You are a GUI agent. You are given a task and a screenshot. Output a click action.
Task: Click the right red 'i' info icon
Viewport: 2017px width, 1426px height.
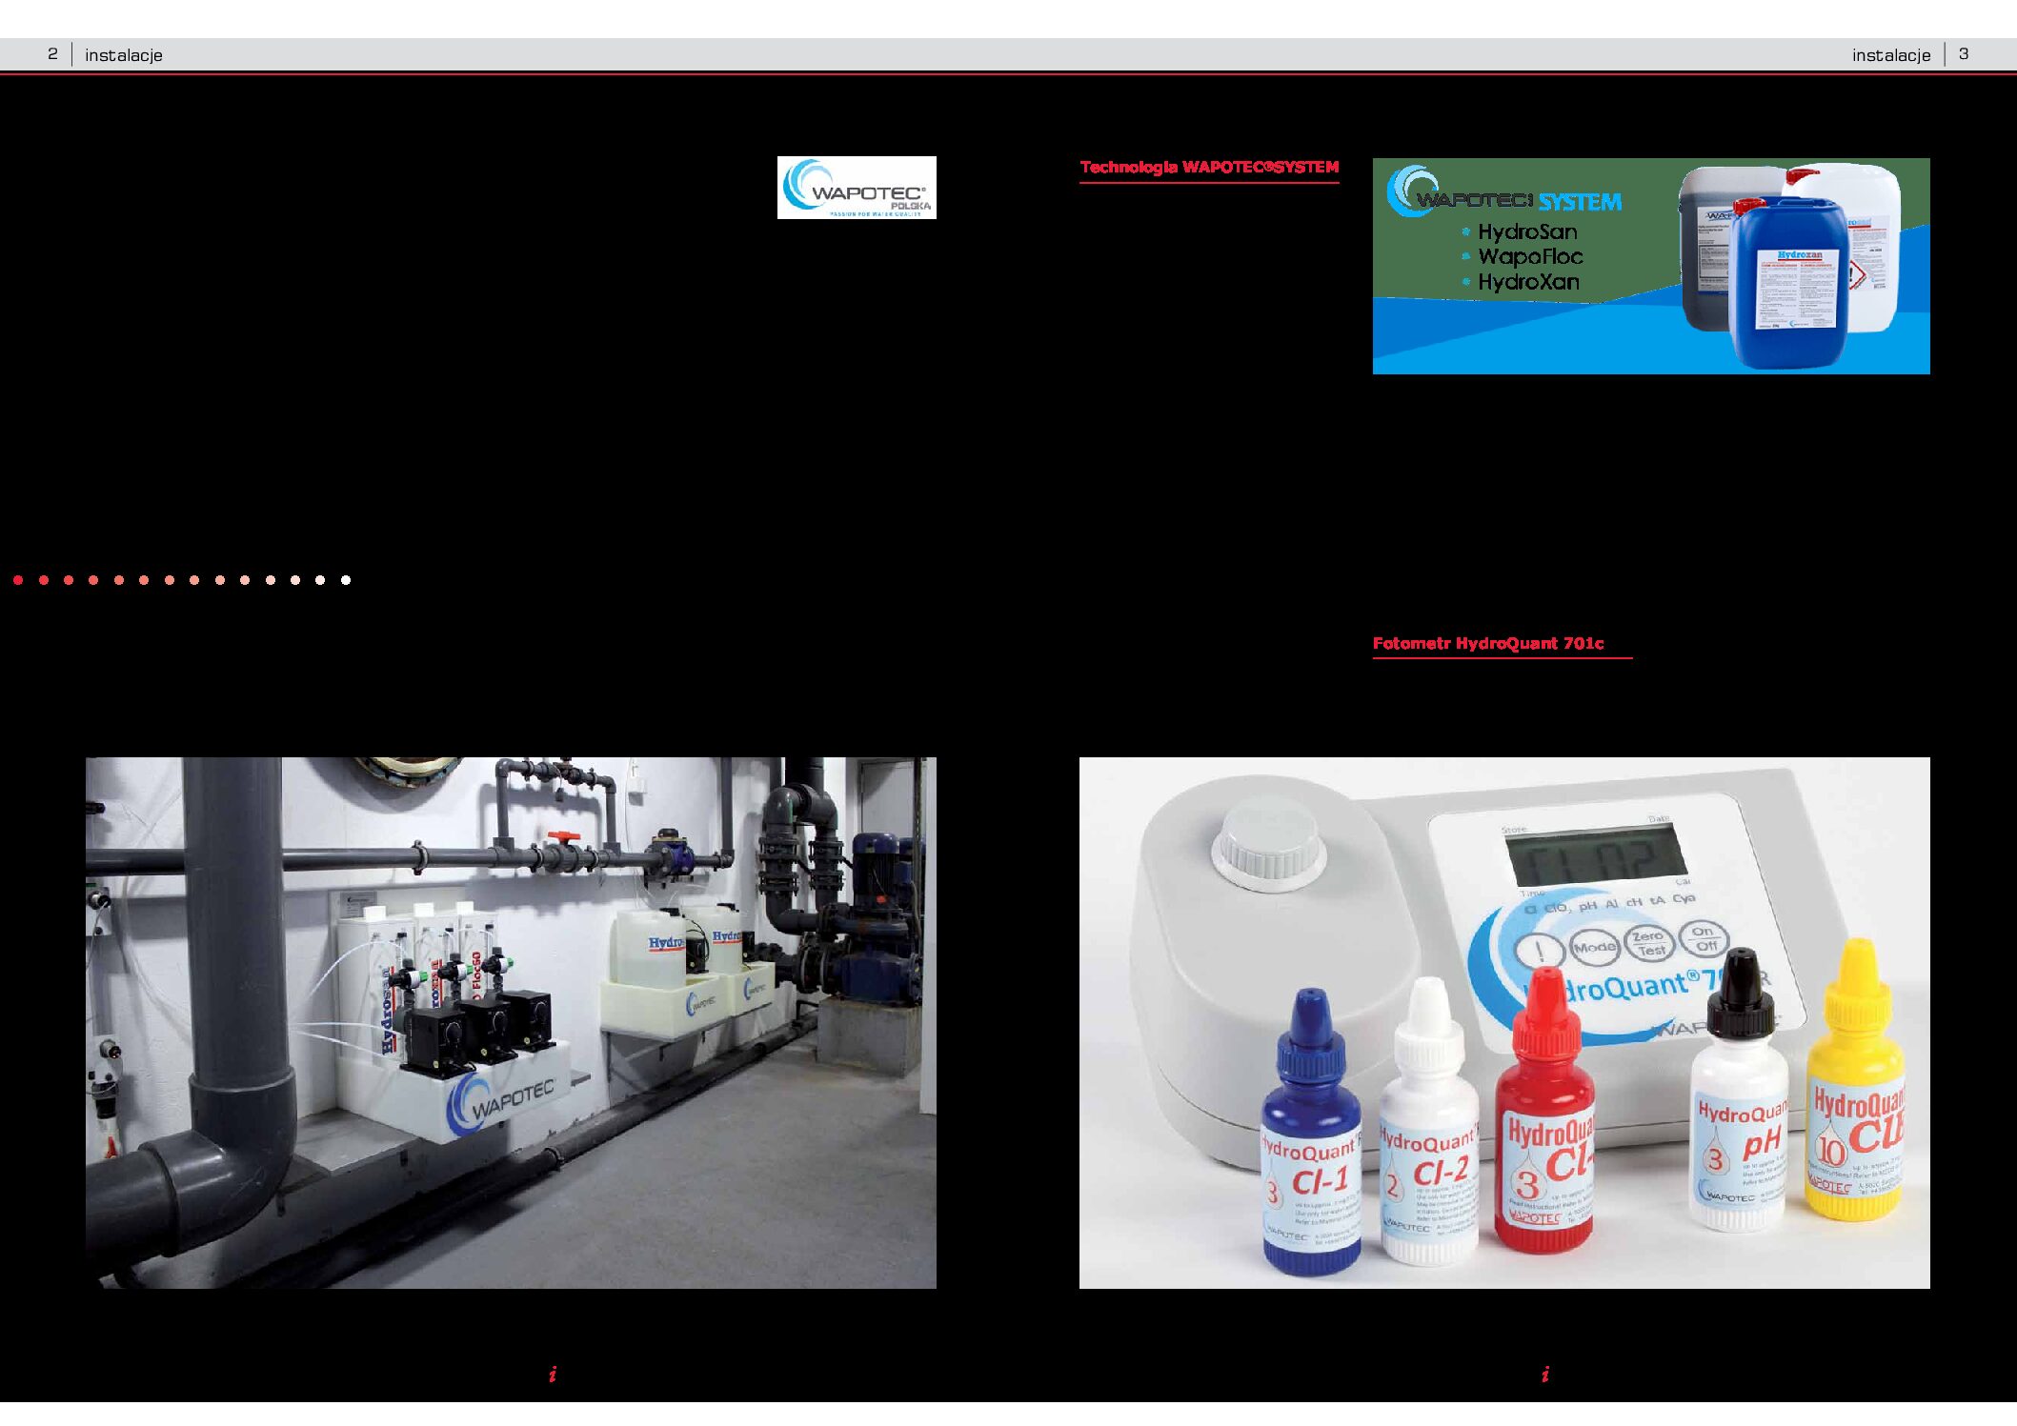tap(1545, 1374)
